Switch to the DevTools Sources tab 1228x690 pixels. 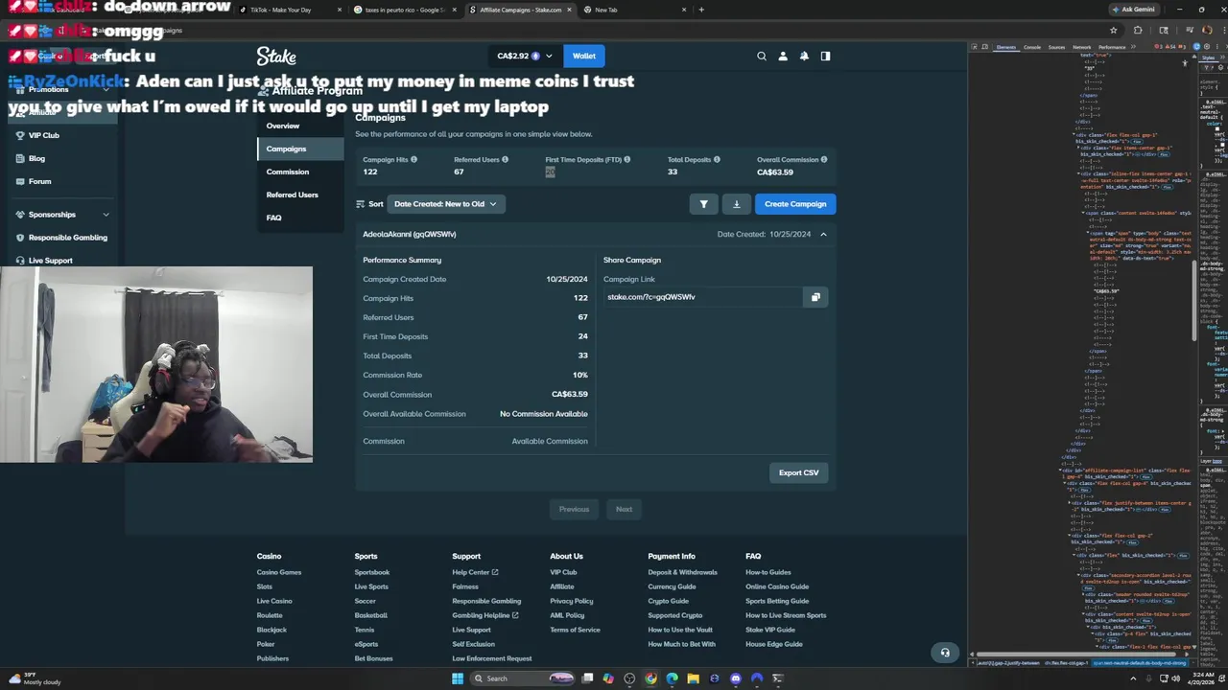click(1056, 47)
